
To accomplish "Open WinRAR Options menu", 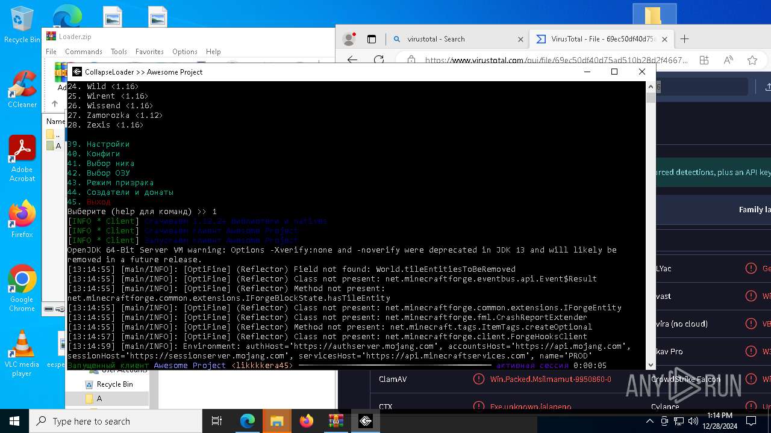I will (185, 52).
